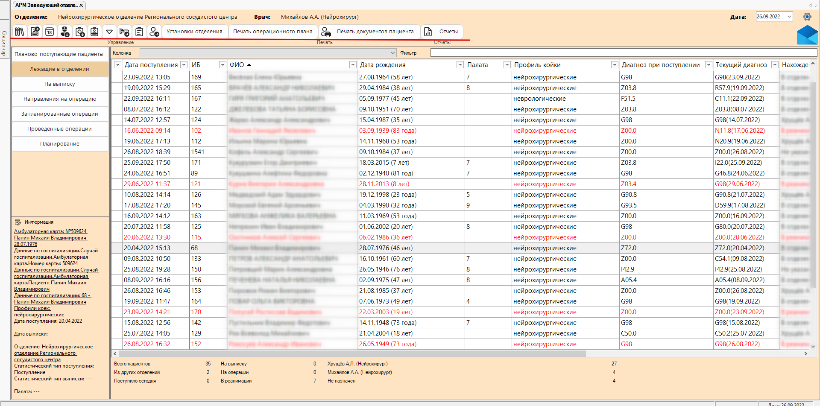The image size is (820, 406).
Task: Open the Профили коек: нейрохирургические link
Action: (x=39, y=311)
